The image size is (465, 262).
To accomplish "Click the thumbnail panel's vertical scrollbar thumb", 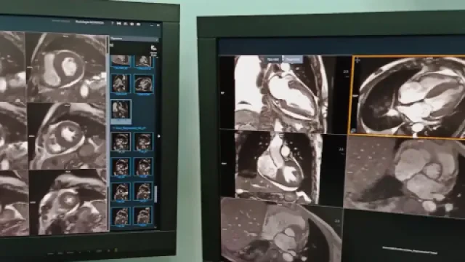I will coord(155,194).
